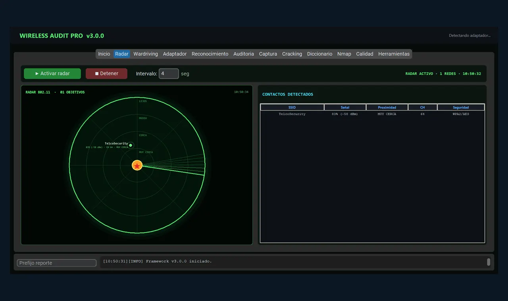Open the Adaptador tab
Screen dimensions: 508x301
175,54
